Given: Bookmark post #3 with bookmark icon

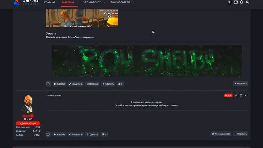Looking at the screenshot, I should pos(241,95).
